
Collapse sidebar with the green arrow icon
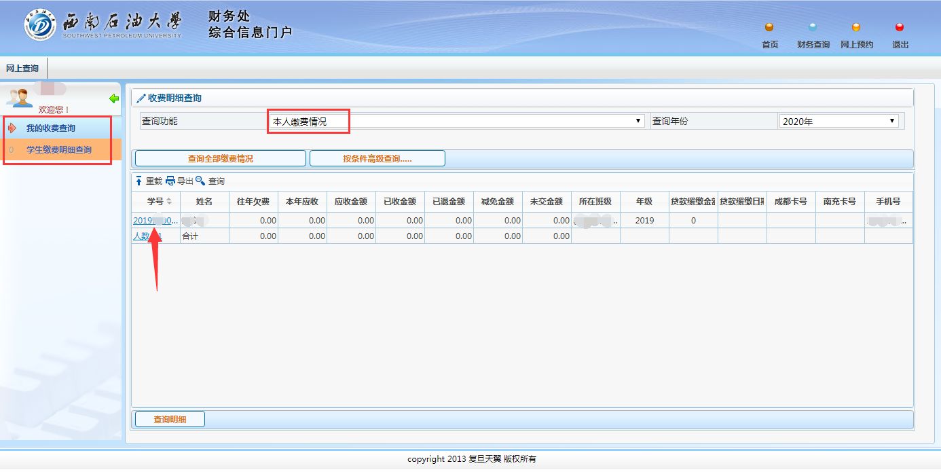coord(114,99)
